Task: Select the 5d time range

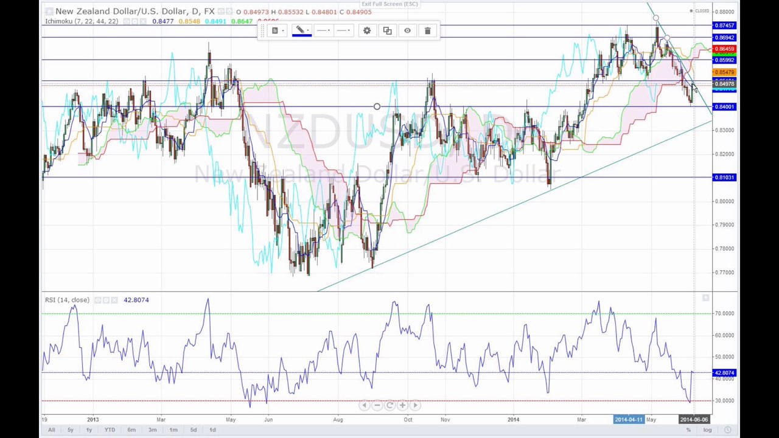Action: pos(194,430)
